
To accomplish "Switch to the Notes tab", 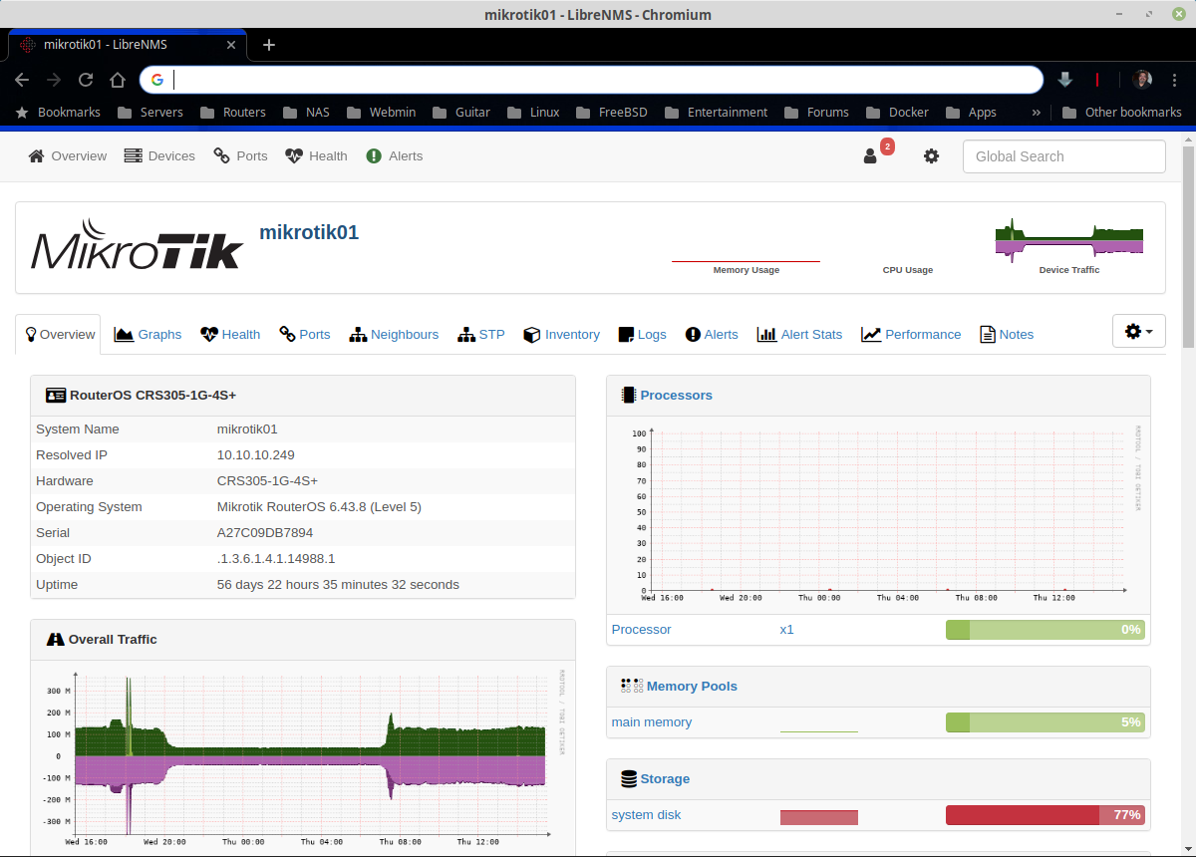I will pos(1008,335).
